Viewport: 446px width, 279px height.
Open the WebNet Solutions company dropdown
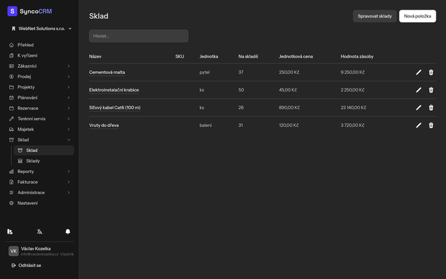pos(42,29)
